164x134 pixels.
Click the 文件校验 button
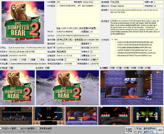coord(138,128)
